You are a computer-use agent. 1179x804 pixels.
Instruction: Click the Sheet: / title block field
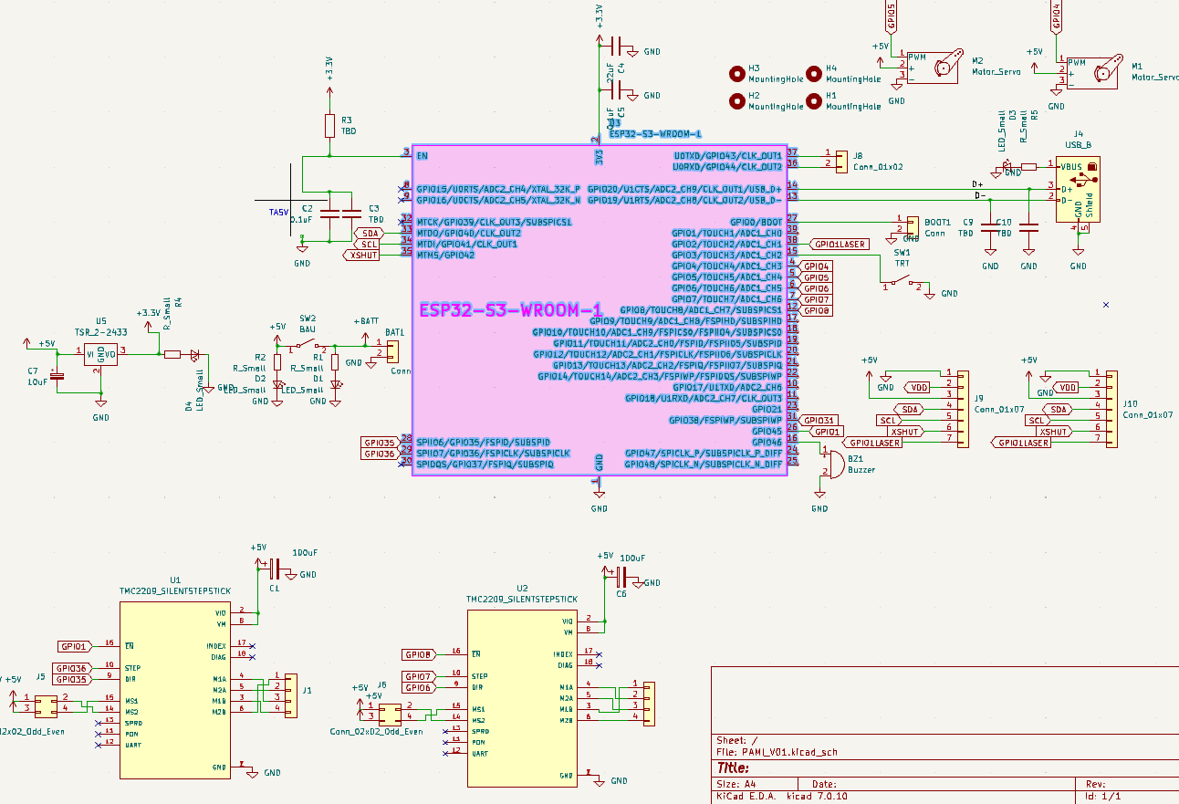(738, 740)
